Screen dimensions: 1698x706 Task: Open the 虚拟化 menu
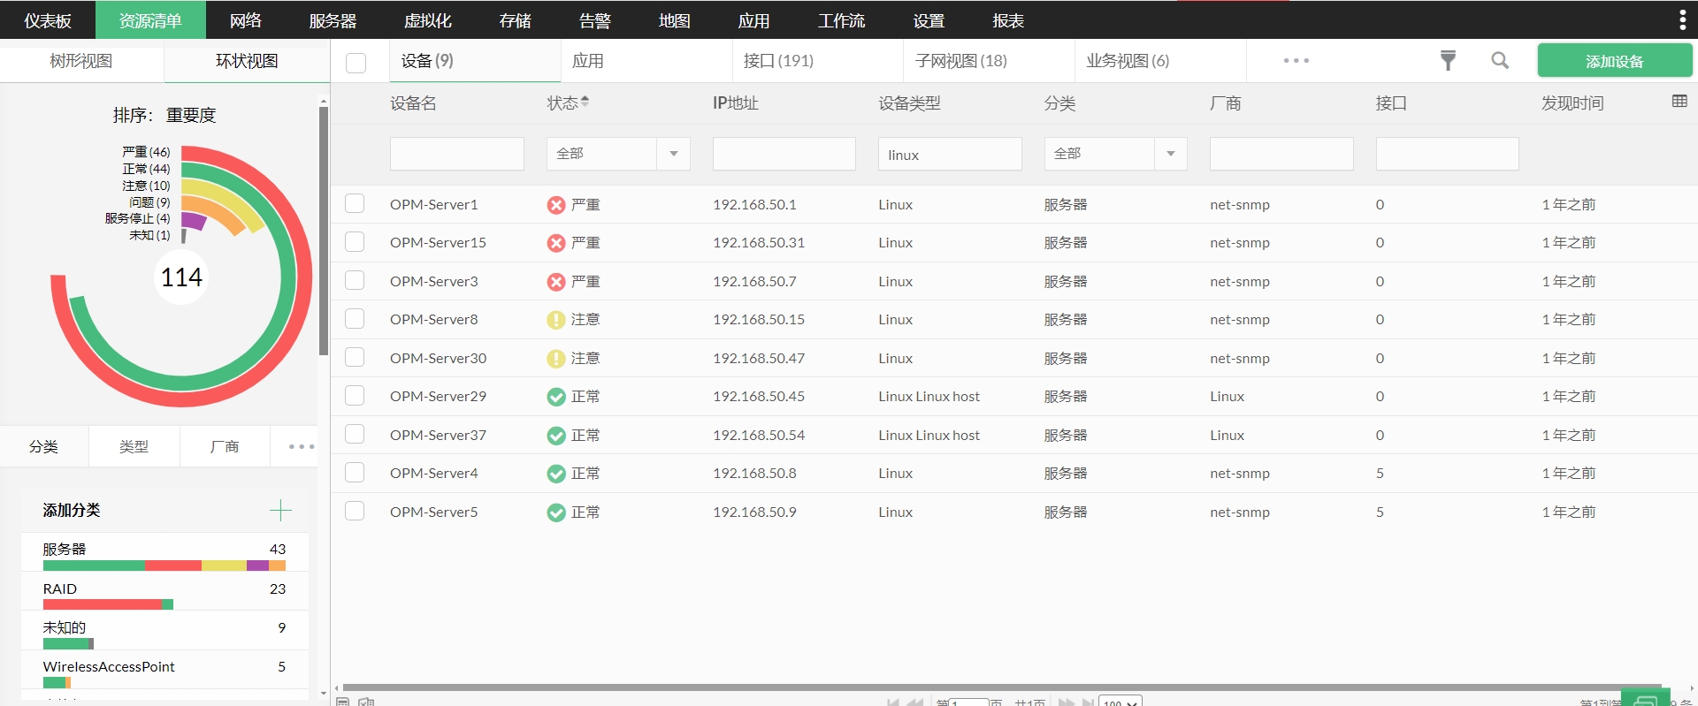(428, 20)
